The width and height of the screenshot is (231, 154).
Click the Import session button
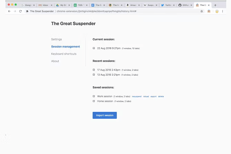tap(104, 115)
